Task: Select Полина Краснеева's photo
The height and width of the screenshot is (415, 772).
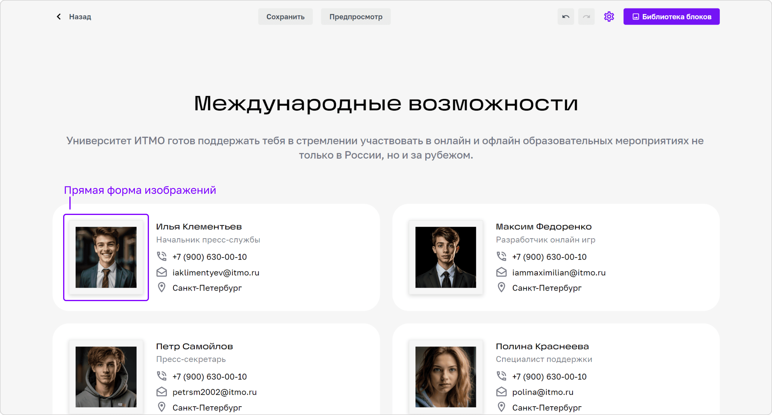Action: coord(446,377)
